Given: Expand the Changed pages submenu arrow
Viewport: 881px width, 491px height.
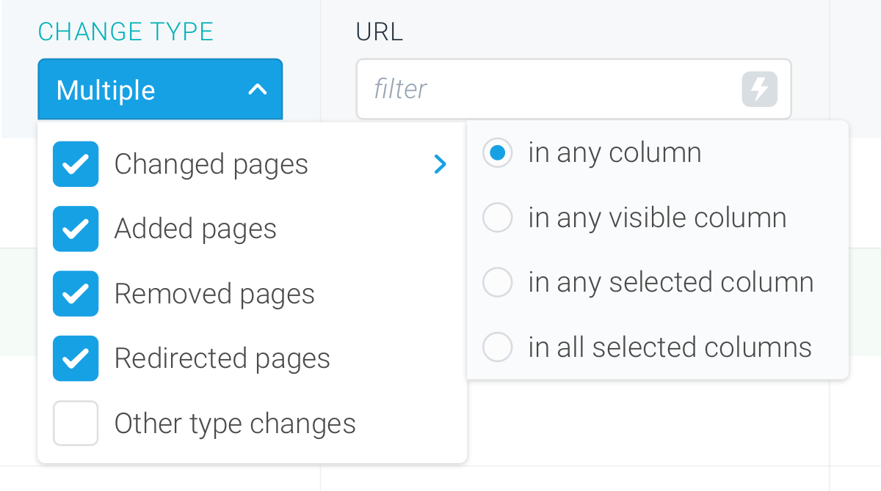Looking at the screenshot, I should pyautogui.click(x=440, y=164).
